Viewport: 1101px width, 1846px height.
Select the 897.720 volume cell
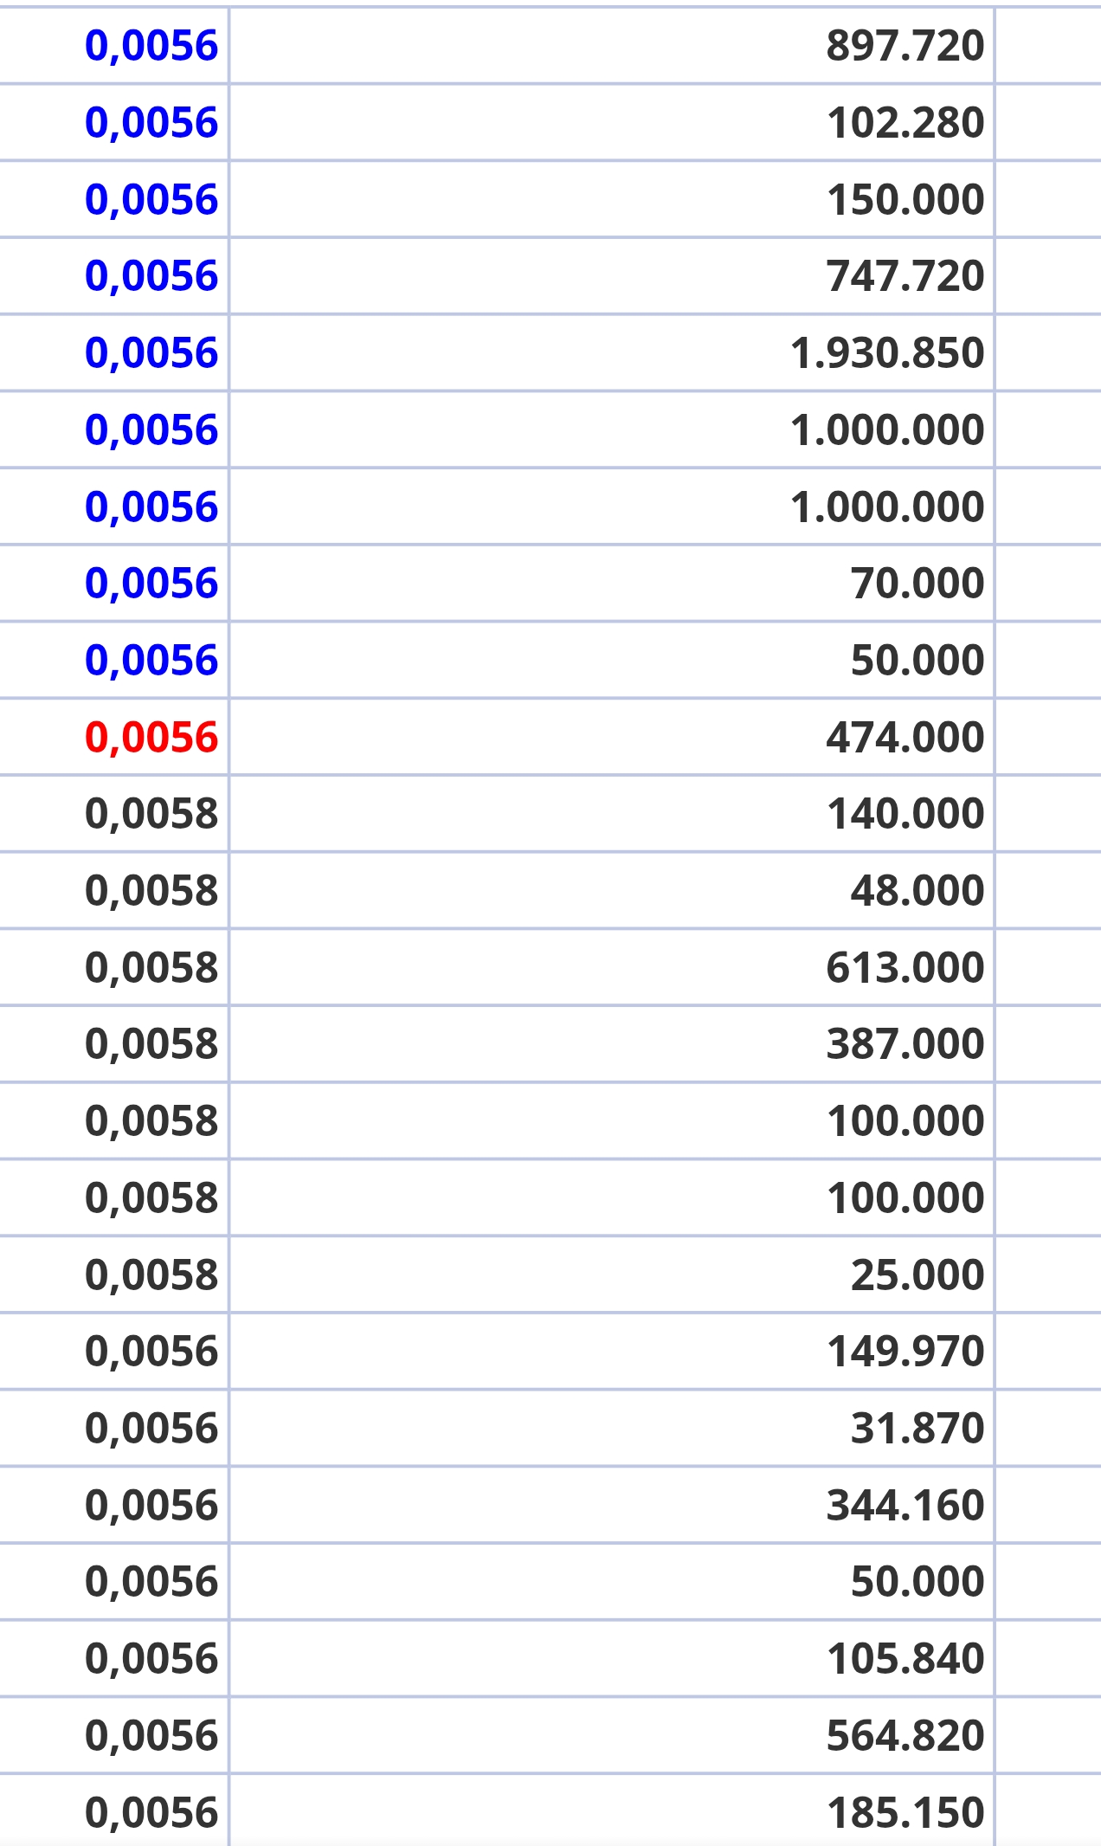[x=611, y=46]
